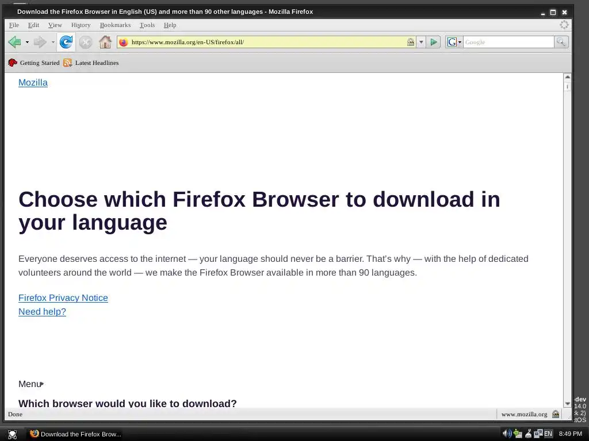This screenshot has width=589, height=441.
Task: Click the network connection tray icon
Action: 518,434
